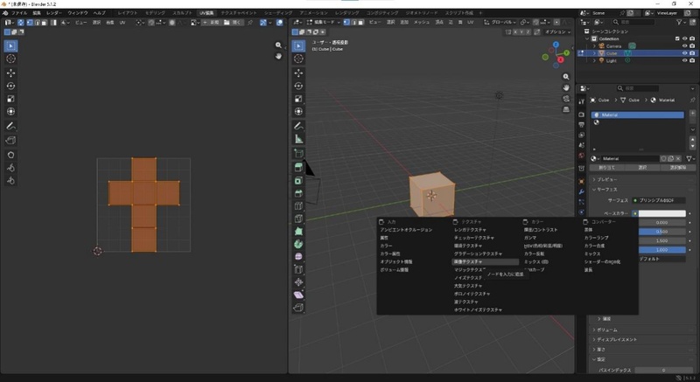
Task: Select the Grab sculpt tool in the UV editor
Action: (x=10, y=155)
